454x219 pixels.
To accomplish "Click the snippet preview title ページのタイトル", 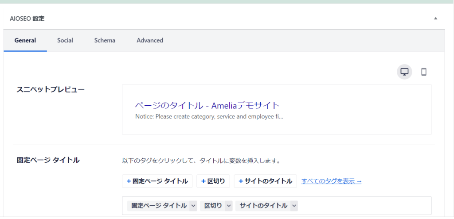I will point(207,105).
